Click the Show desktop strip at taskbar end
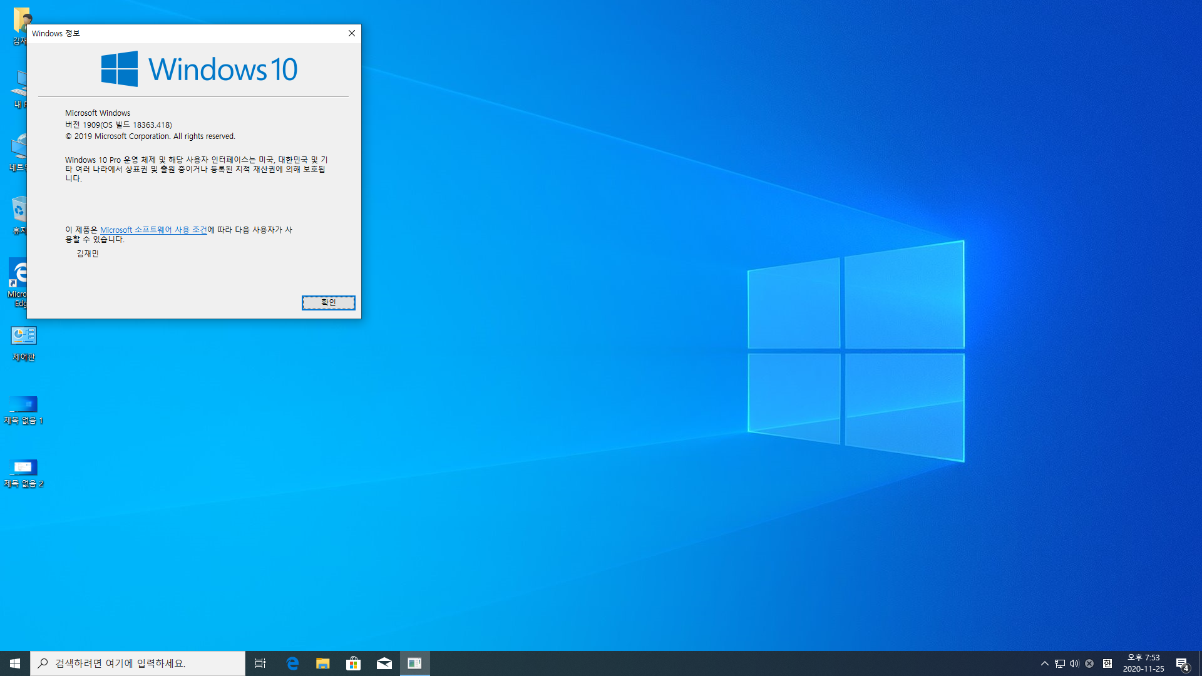1202x676 pixels. pyautogui.click(x=1199, y=663)
